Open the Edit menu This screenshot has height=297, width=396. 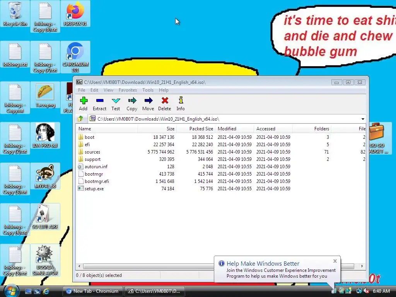point(94,90)
